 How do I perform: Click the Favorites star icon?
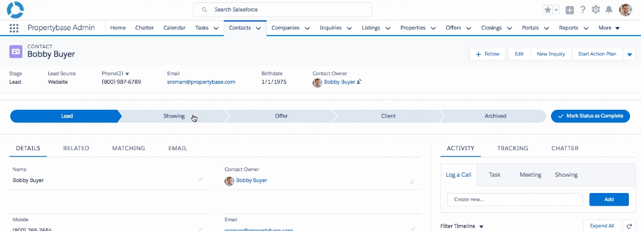pyautogui.click(x=547, y=10)
